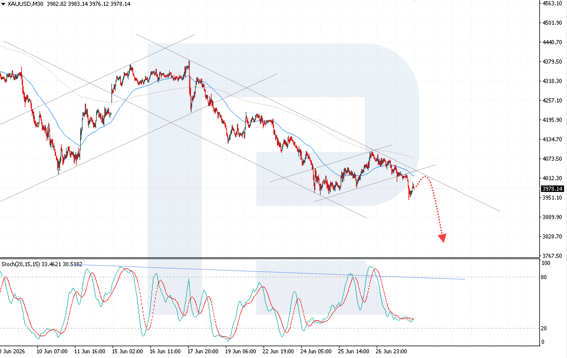Screen dimensions: 567x358
Task: Select the Stoch(20,15,15) indicator label
Action: click(21, 264)
